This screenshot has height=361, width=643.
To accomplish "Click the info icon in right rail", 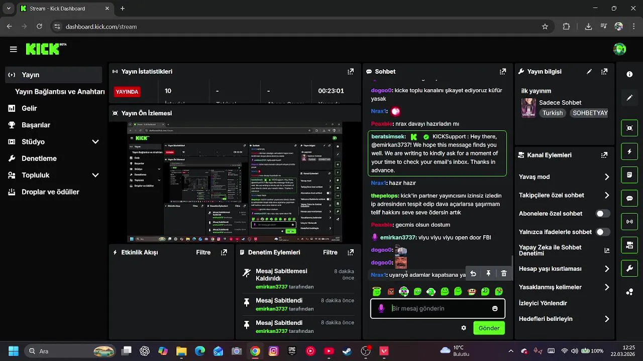I will coord(629,74).
